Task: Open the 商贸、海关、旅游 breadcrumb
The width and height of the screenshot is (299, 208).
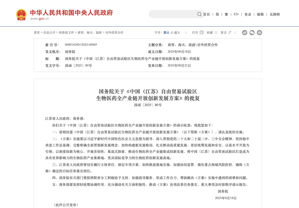Action: coord(90,33)
